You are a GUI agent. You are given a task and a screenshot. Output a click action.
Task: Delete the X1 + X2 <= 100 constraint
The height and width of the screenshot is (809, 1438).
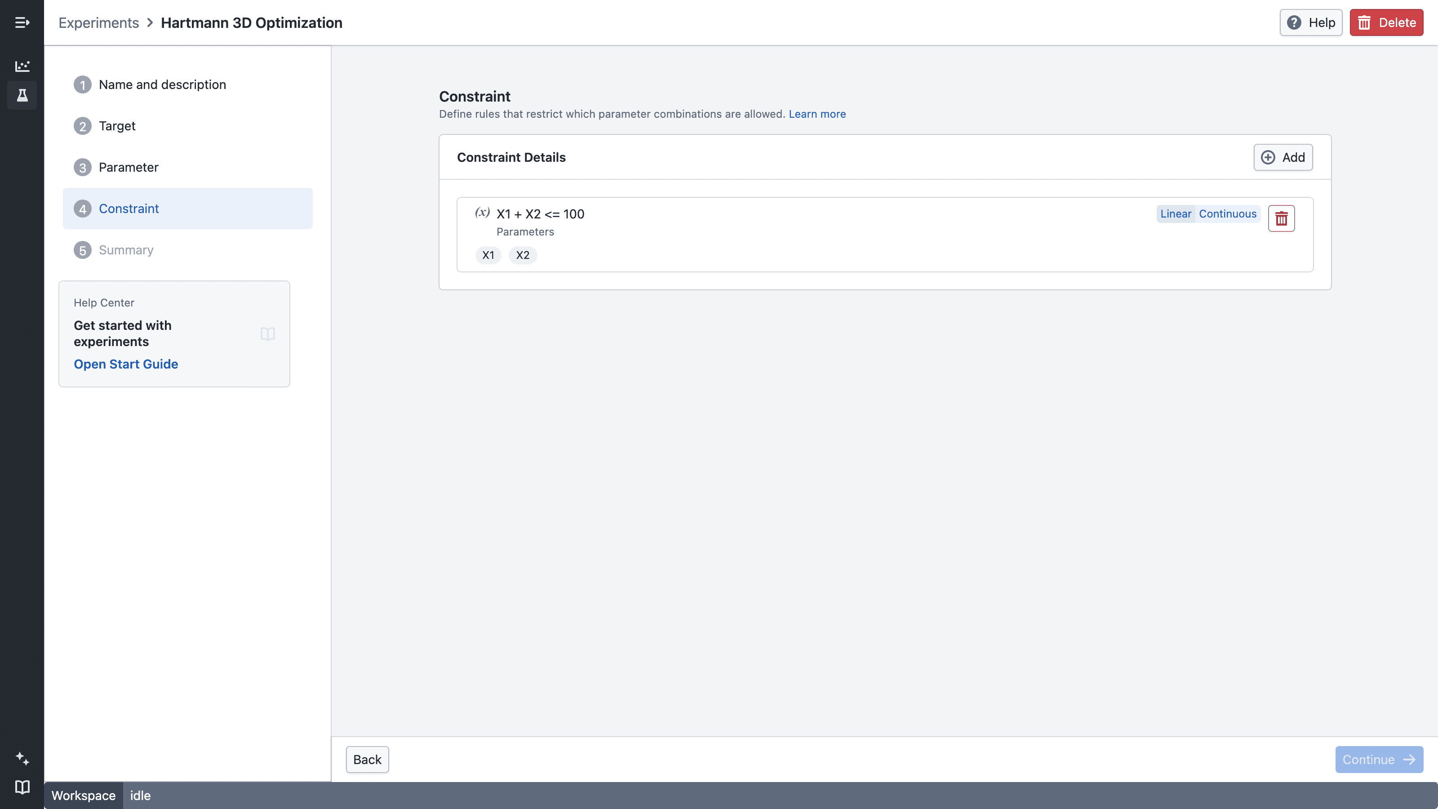[x=1281, y=218]
